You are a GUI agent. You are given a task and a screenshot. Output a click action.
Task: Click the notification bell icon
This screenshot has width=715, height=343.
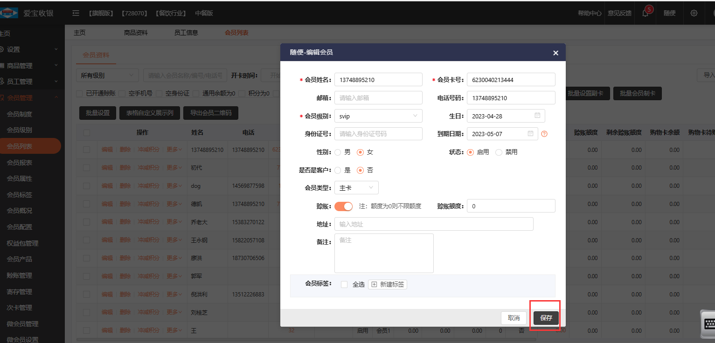tap(646, 13)
